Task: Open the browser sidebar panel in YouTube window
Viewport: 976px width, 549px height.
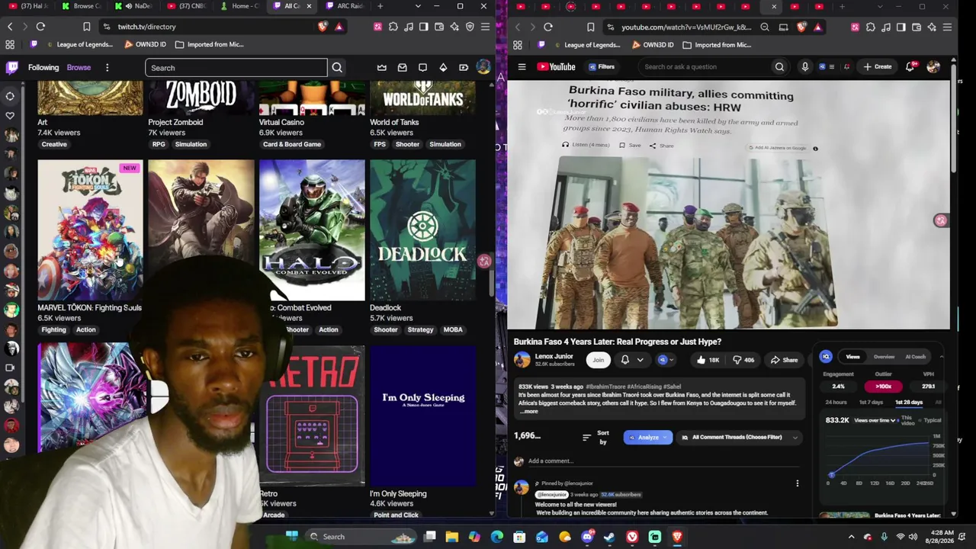Action: 901,27
